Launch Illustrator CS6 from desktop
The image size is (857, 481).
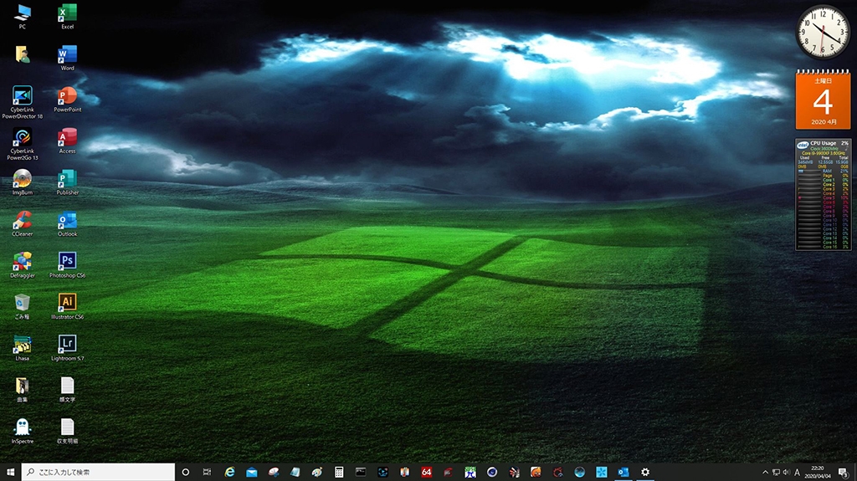[x=67, y=306]
